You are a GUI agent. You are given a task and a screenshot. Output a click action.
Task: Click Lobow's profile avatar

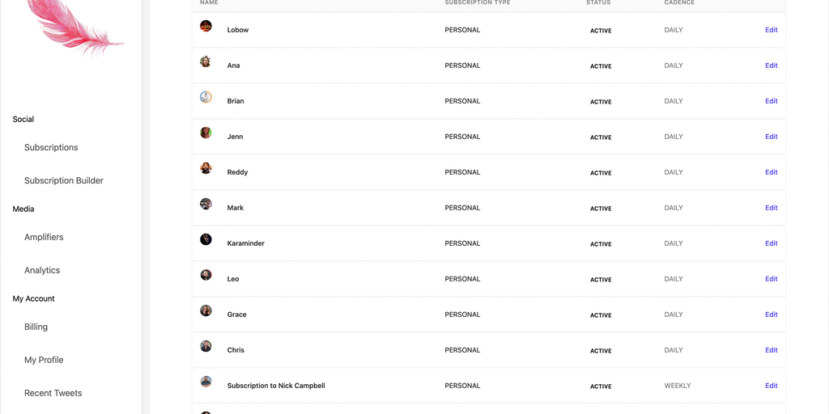click(206, 26)
